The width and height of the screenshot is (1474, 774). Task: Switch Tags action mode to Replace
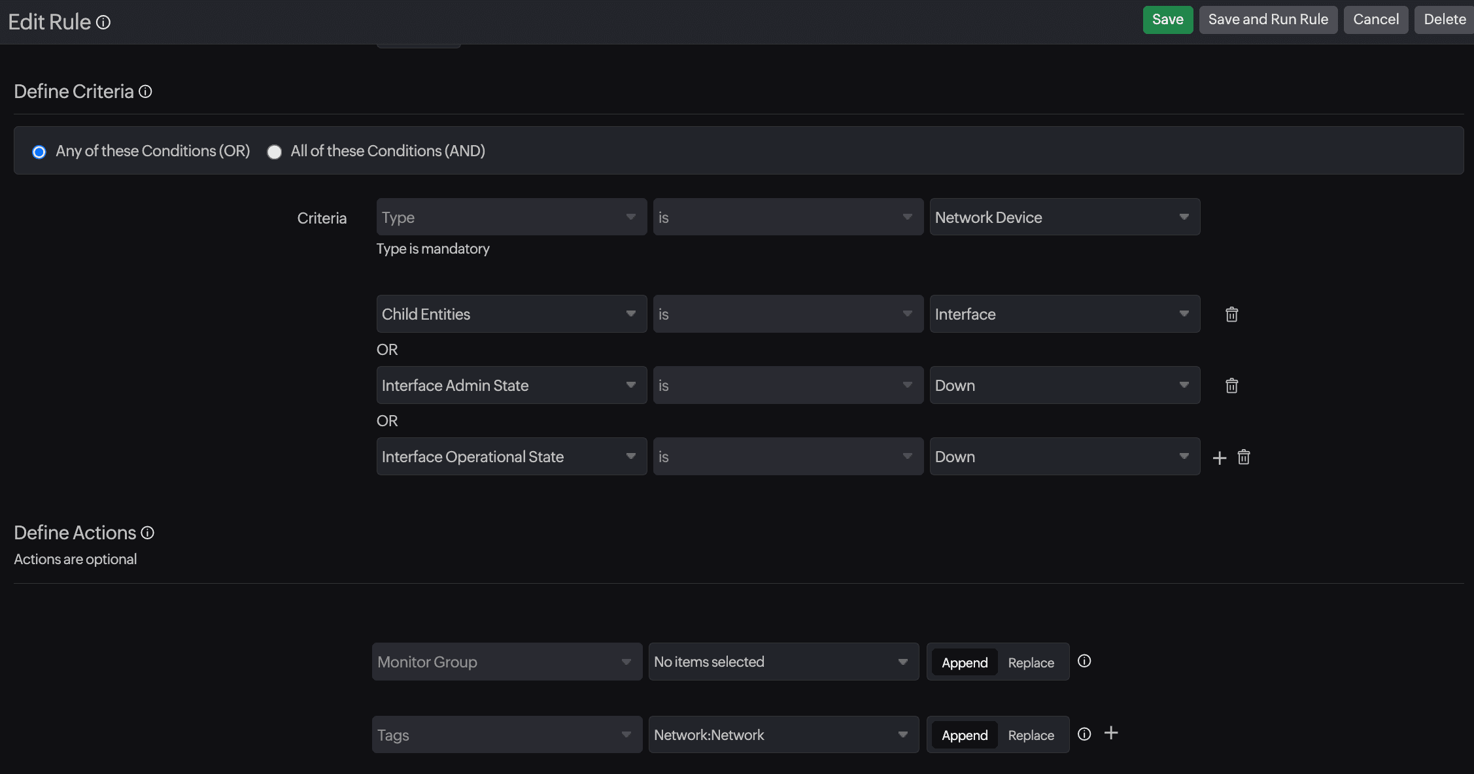pyautogui.click(x=1031, y=735)
